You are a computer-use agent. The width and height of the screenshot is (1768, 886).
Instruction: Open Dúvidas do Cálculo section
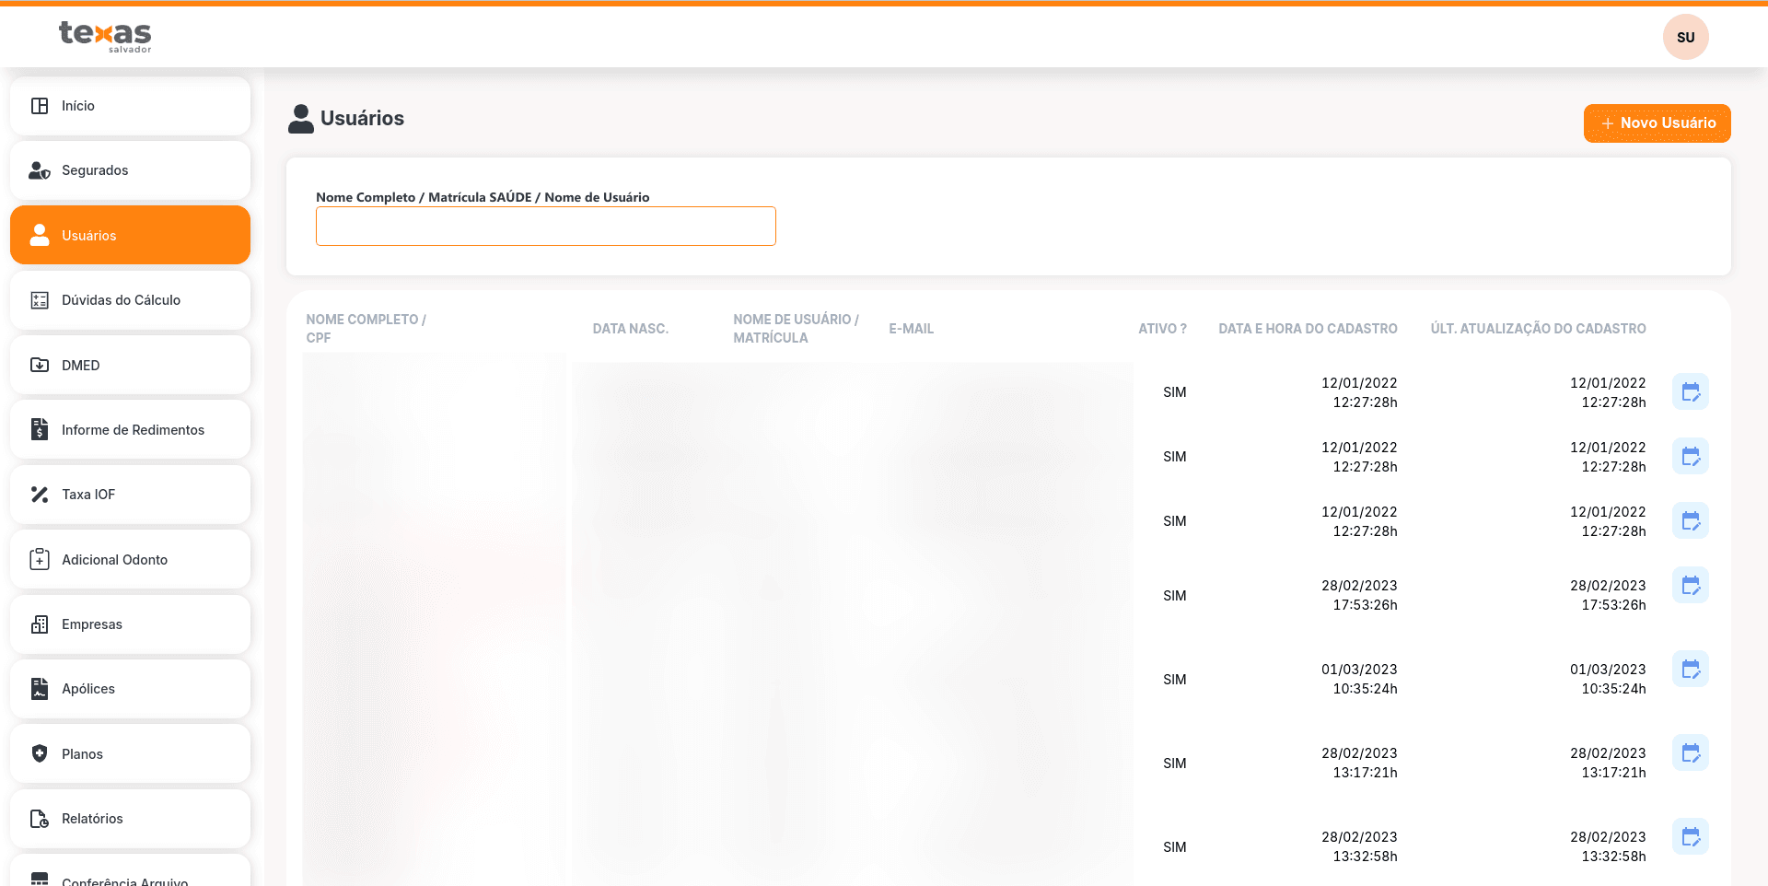(130, 300)
